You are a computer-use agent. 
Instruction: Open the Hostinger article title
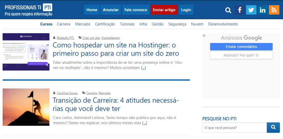click(116, 49)
